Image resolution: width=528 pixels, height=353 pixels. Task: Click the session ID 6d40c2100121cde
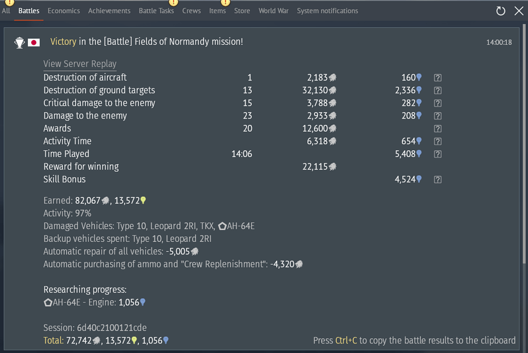click(112, 328)
